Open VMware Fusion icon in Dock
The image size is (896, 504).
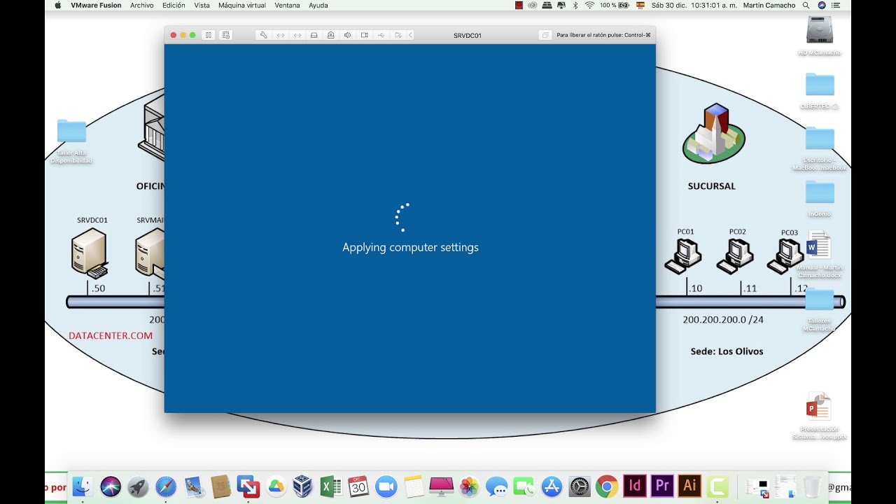pos(248,486)
